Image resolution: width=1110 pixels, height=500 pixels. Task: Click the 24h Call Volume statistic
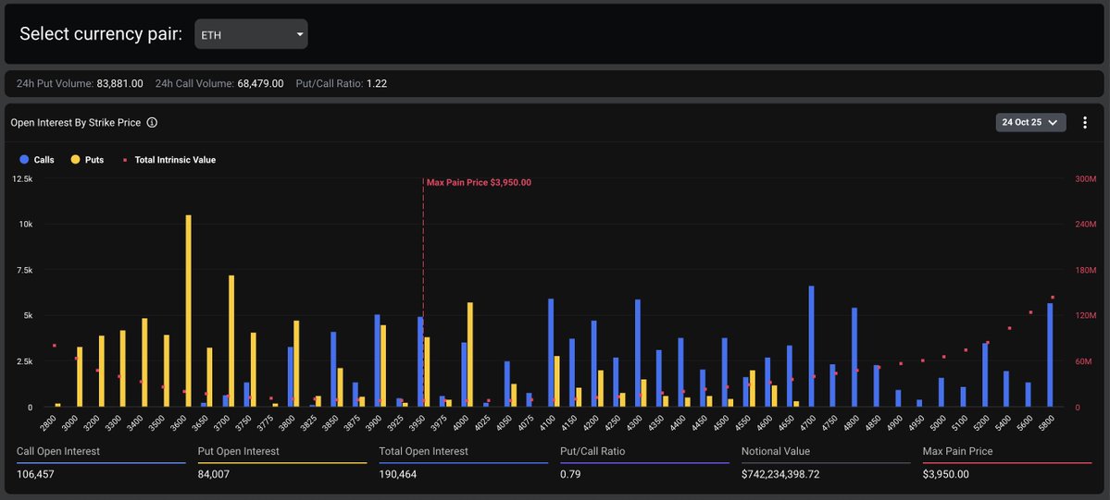(218, 83)
